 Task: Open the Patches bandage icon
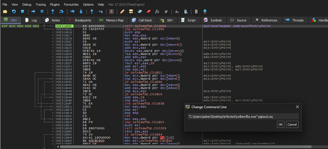122,12
